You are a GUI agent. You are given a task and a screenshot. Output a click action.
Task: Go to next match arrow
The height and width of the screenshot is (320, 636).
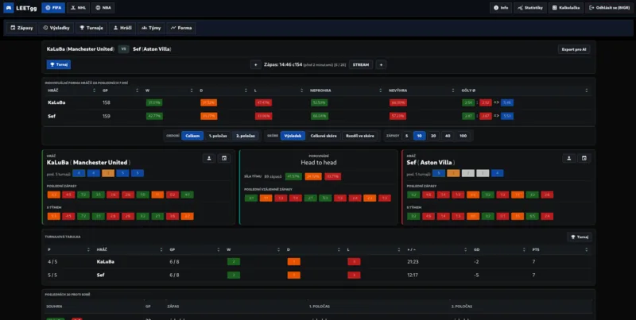[x=381, y=64]
